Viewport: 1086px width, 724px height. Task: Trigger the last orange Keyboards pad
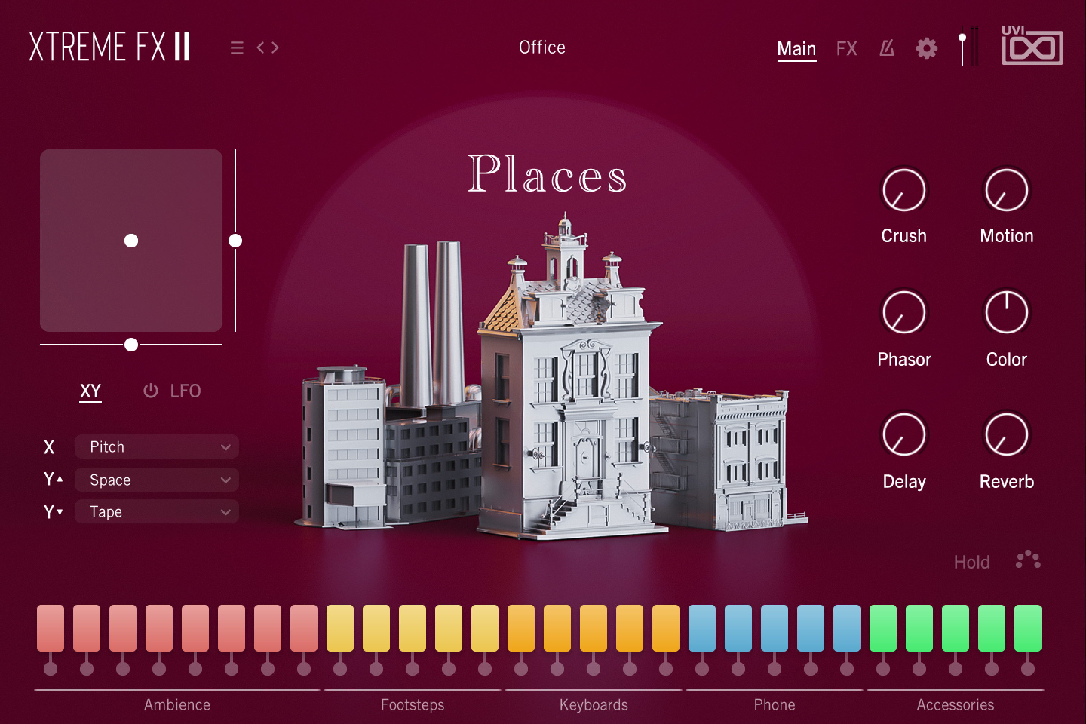(x=666, y=628)
